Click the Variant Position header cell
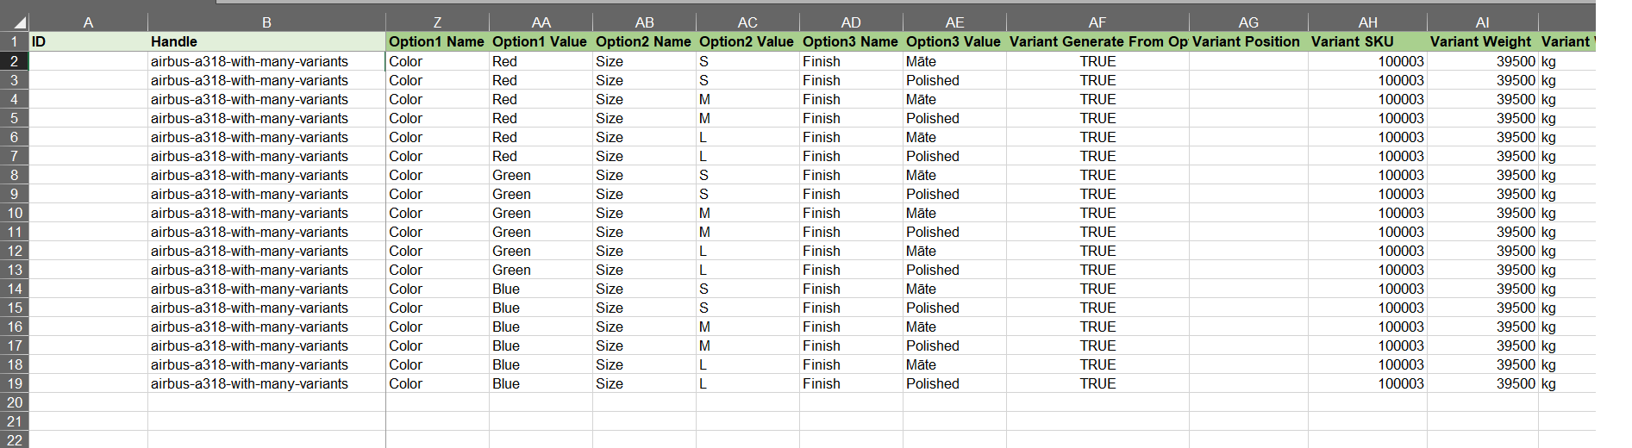Screen dimensions: 1632x448 click(1247, 41)
